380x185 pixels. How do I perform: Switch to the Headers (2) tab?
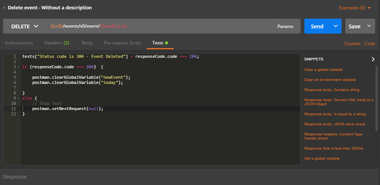57,43
